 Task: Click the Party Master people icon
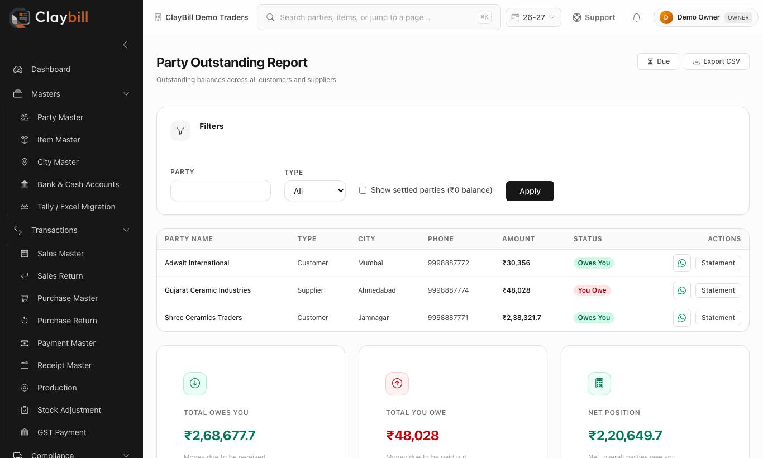(25, 117)
